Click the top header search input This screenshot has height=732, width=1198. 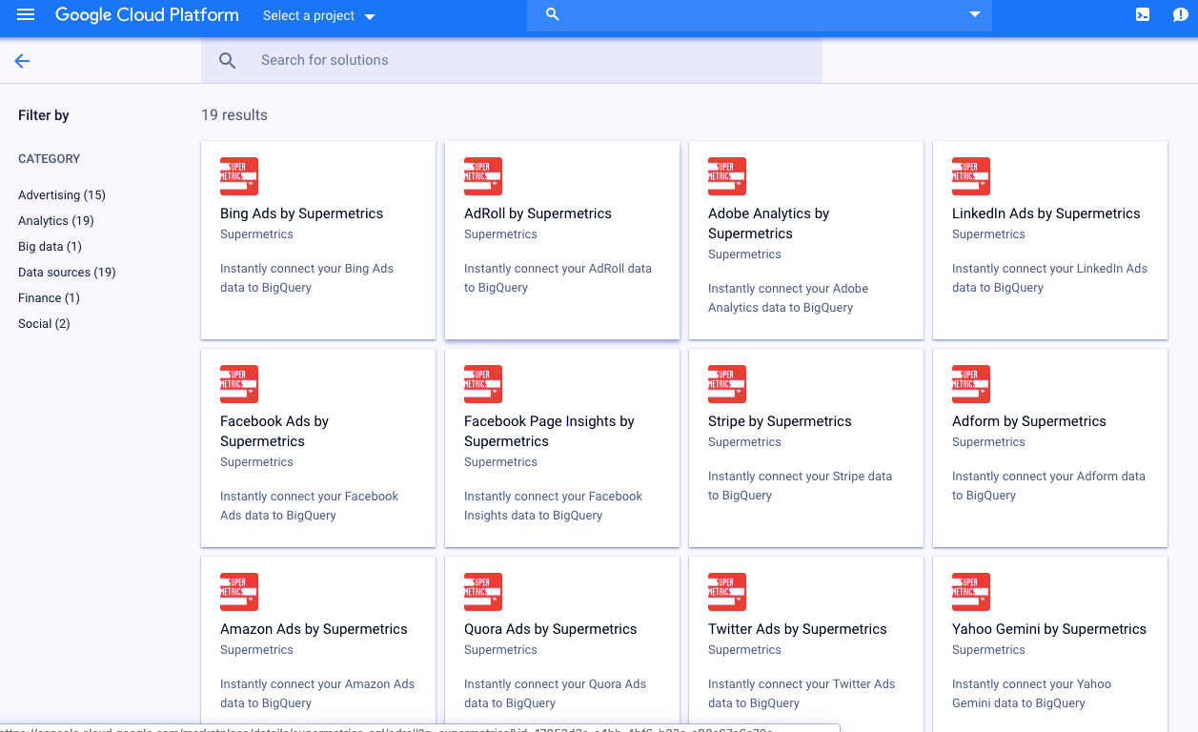click(760, 15)
